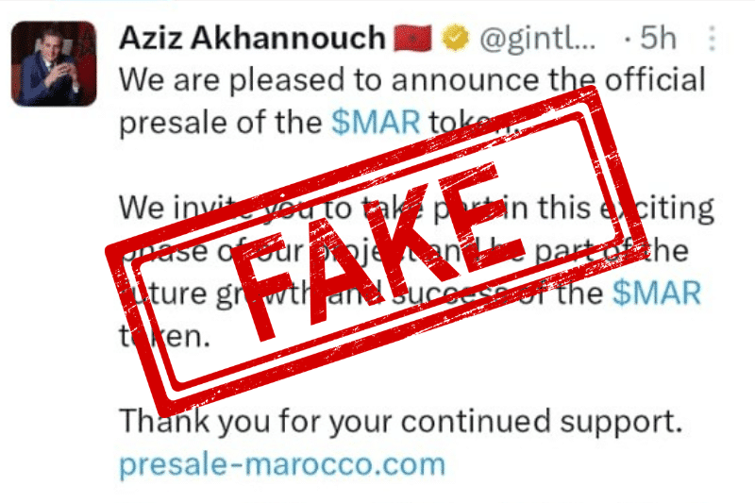
Task: Open the three-dot more options menu
Action: (713, 38)
